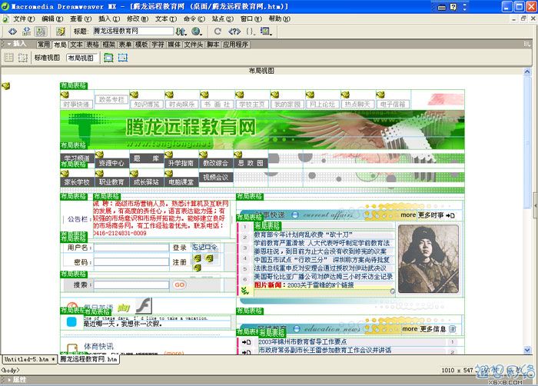Open the Reference <?> icon
The width and height of the screenshot is (538, 386).
[234, 32]
